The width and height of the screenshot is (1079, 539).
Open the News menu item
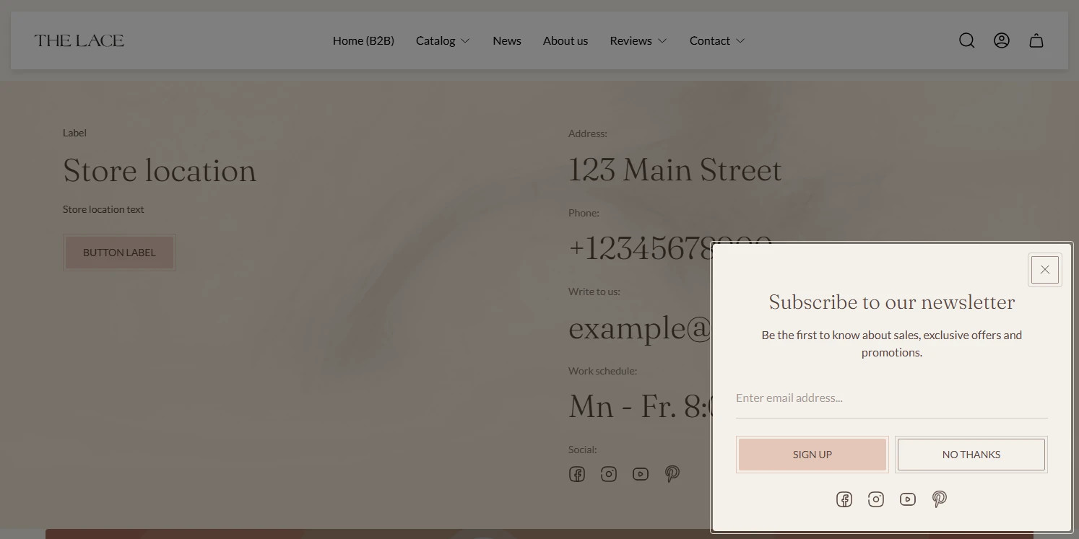click(x=507, y=40)
